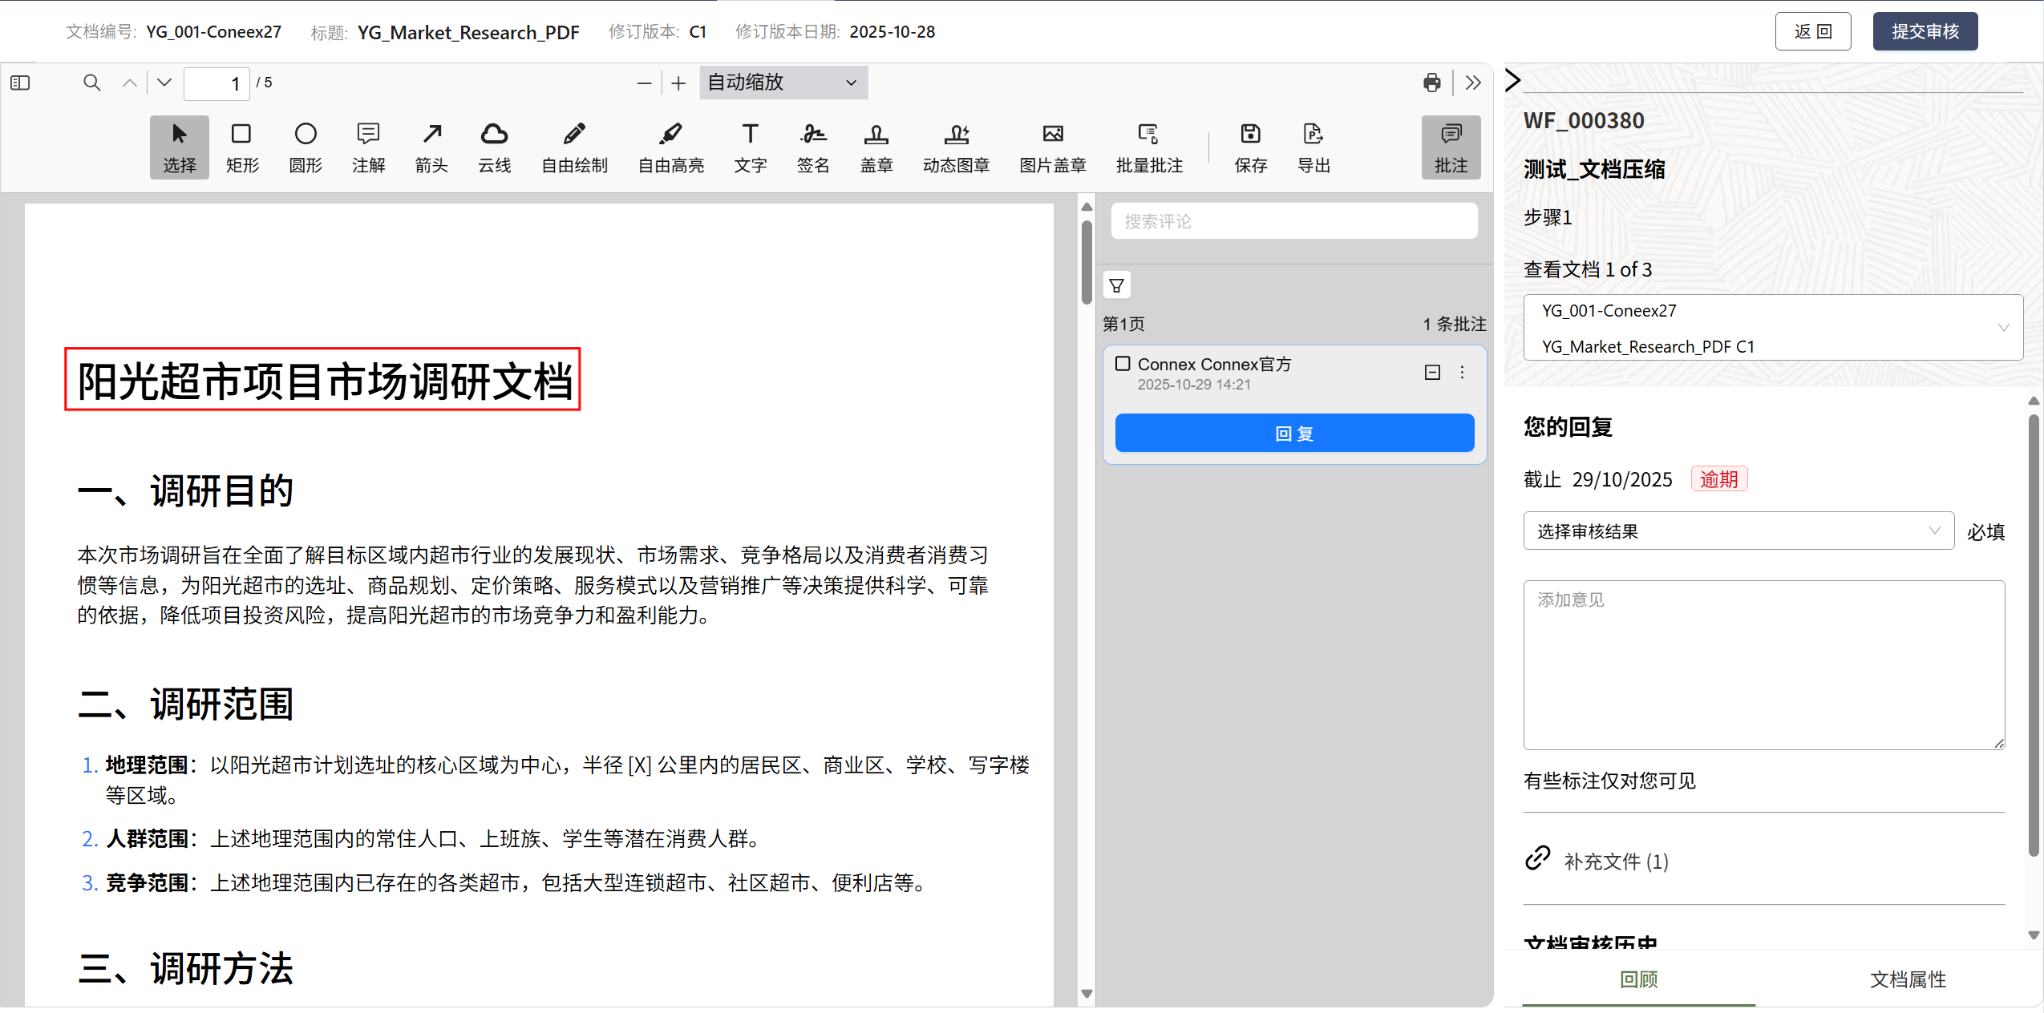Open the 自动缩放 zoom dropdown

pos(783,83)
